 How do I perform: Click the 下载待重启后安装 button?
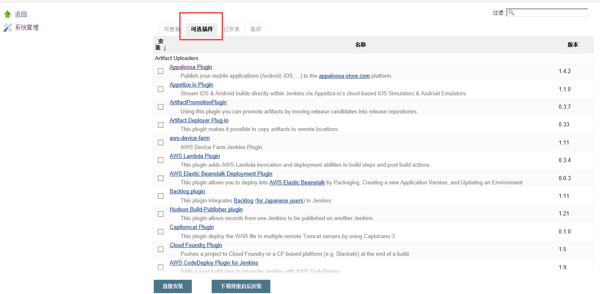point(241,286)
